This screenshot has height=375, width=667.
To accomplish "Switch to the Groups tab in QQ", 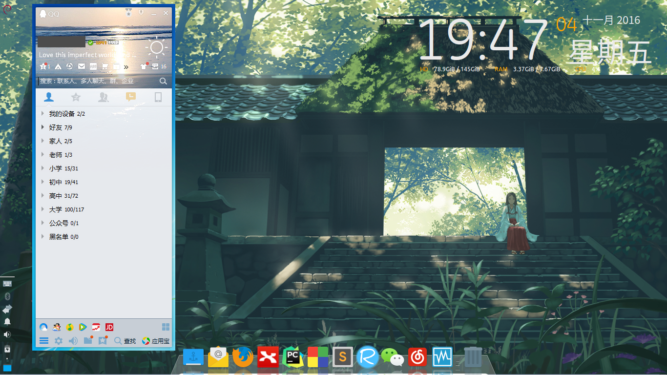I will pyautogui.click(x=103, y=97).
